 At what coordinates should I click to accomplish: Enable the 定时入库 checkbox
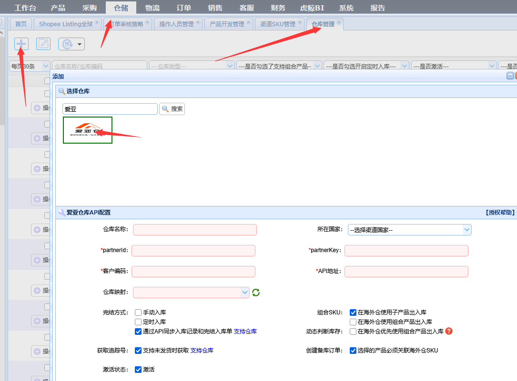pyautogui.click(x=138, y=322)
